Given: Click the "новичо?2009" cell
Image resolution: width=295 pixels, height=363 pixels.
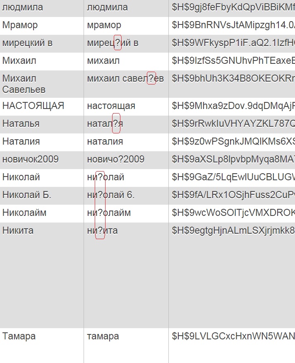Looking at the screenshot, I should [x=115, y=159].
